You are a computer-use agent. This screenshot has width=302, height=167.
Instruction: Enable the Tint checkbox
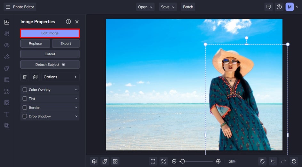tap(25, 99)
